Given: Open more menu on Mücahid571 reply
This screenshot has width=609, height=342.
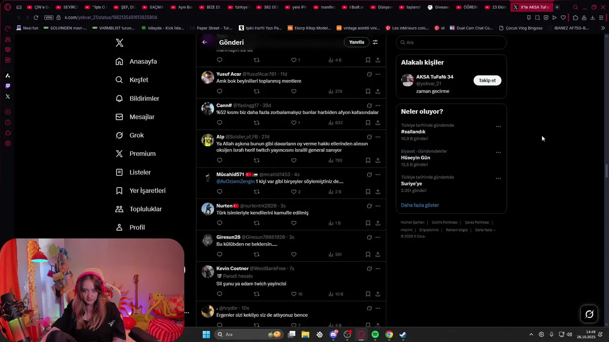Looking at the screenshot, I should pyautogui.click(x=378, y=175).
